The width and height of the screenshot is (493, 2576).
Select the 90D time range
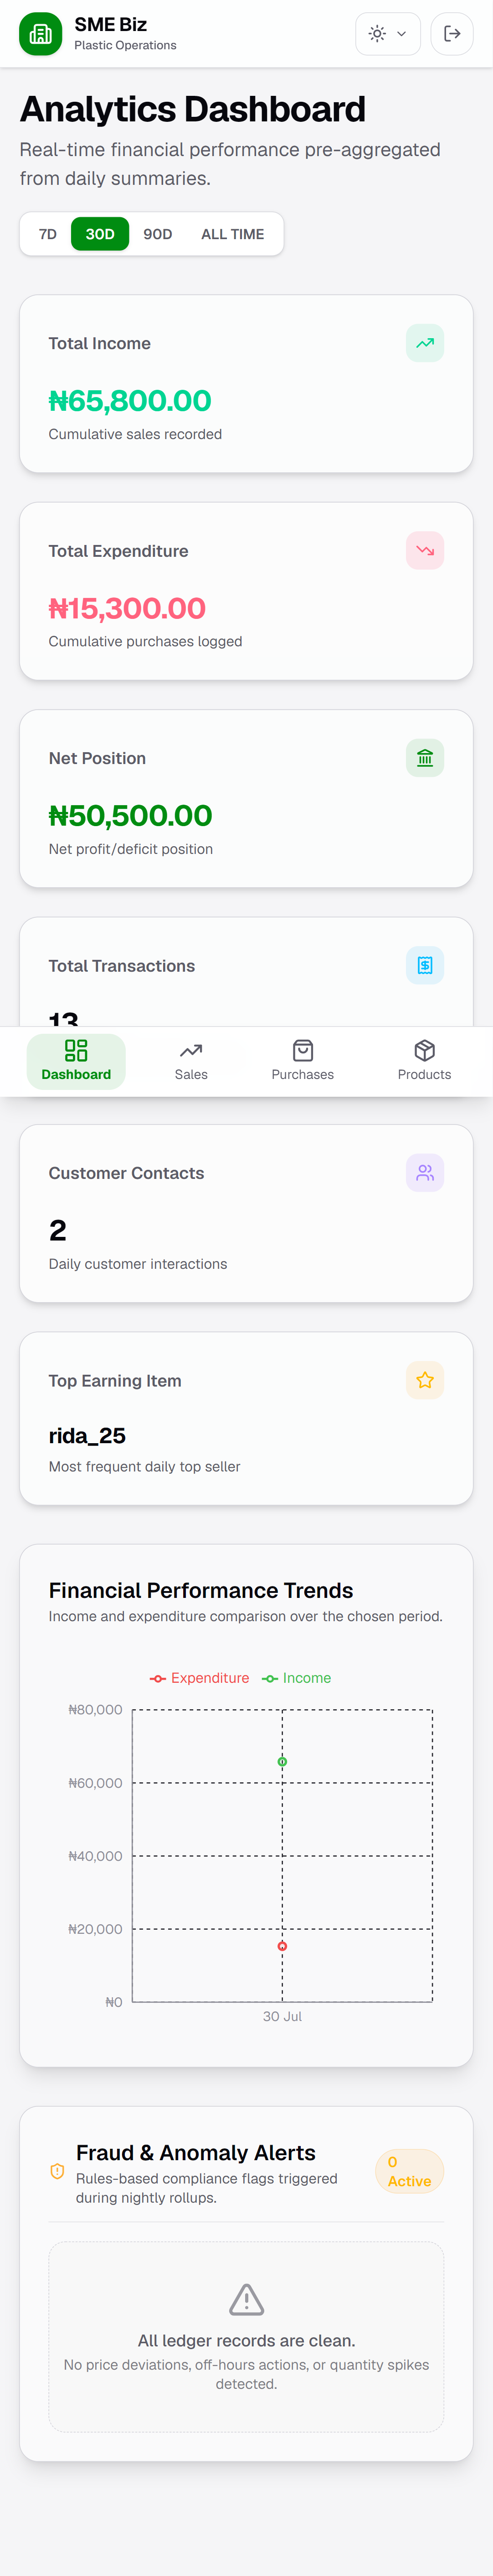158,234
